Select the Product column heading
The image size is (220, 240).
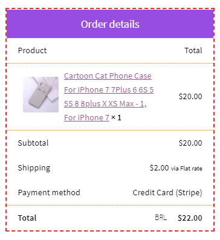pos(32,50)
